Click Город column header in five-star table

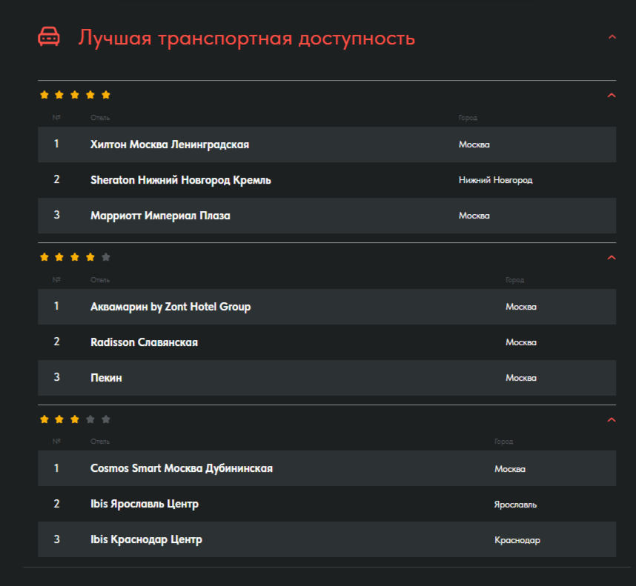tap(468, 118)
